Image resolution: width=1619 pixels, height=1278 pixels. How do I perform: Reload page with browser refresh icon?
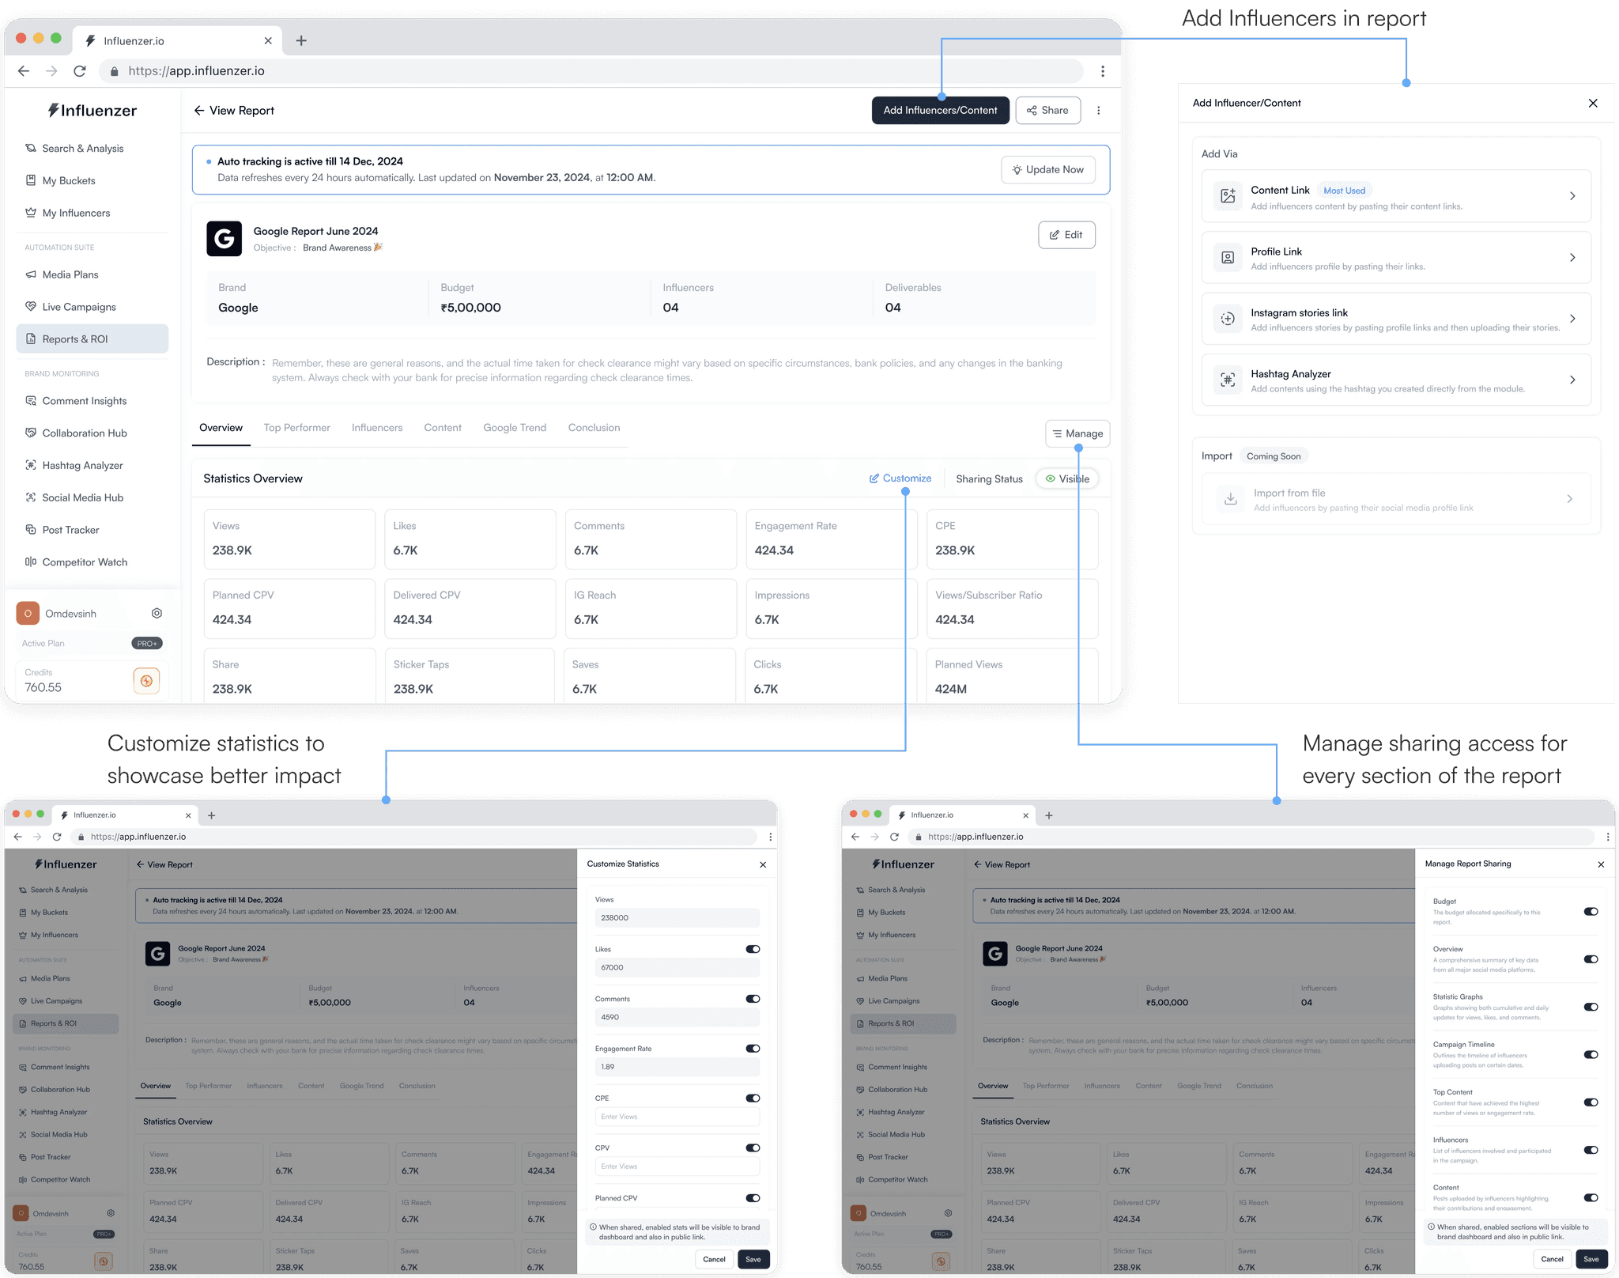click(80, 71)
